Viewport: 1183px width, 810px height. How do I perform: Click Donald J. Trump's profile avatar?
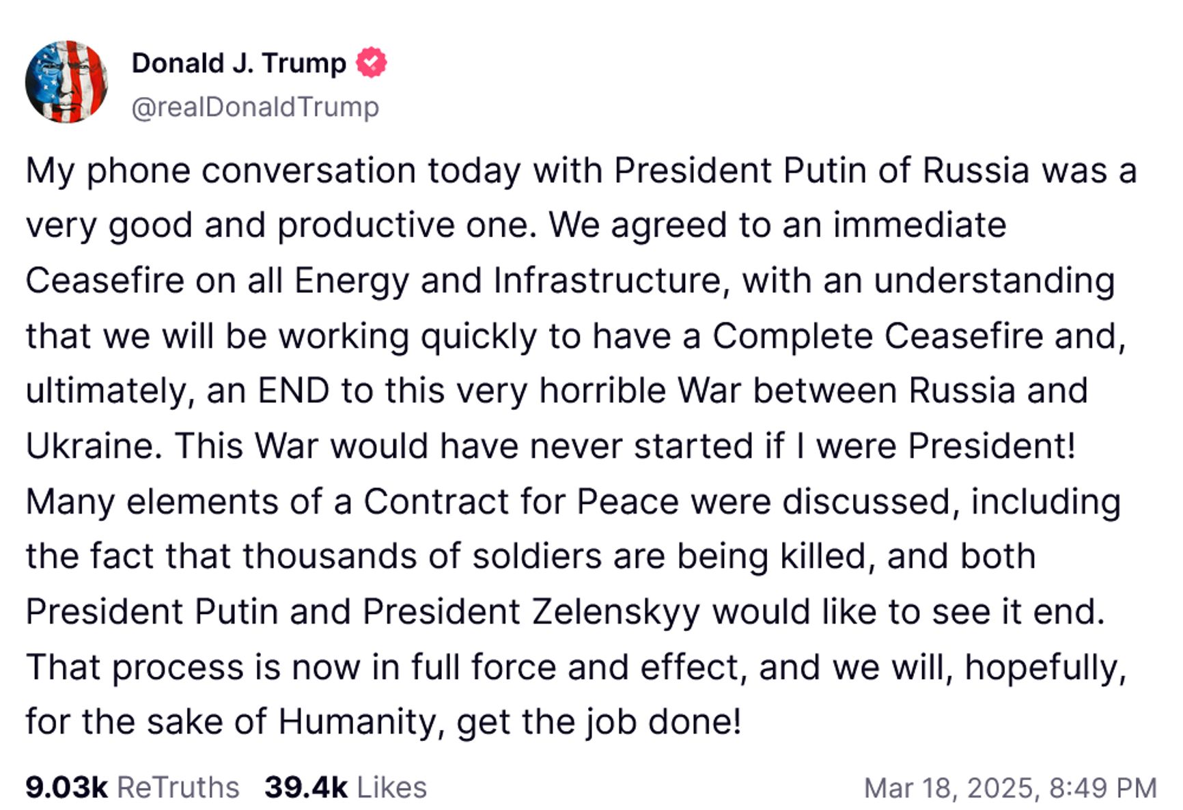[66, 82]
